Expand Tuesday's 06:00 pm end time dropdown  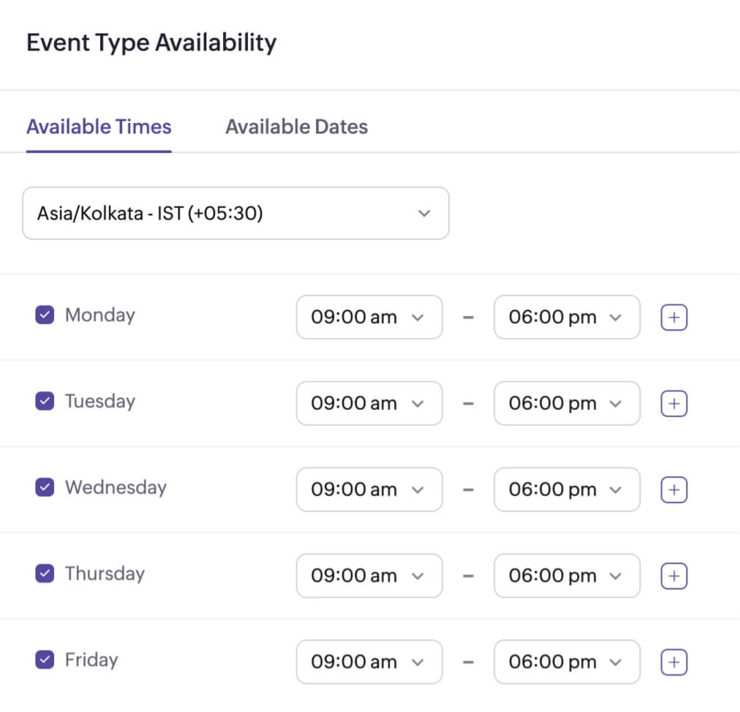[567, 403]
